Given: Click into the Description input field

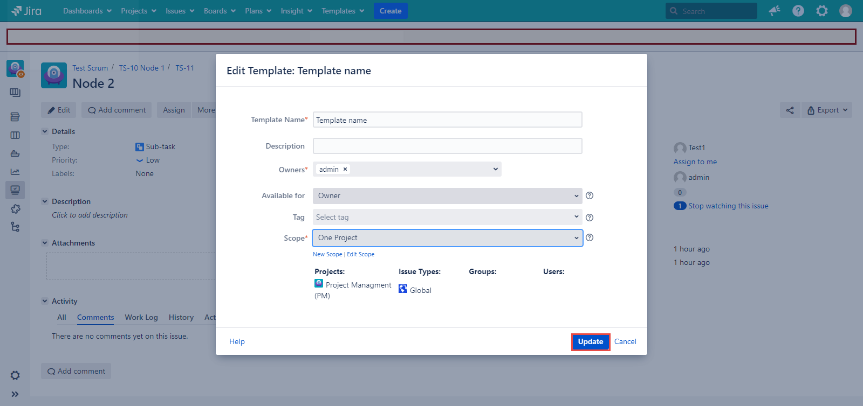Looking at the screenshot, I should (447, 146).
